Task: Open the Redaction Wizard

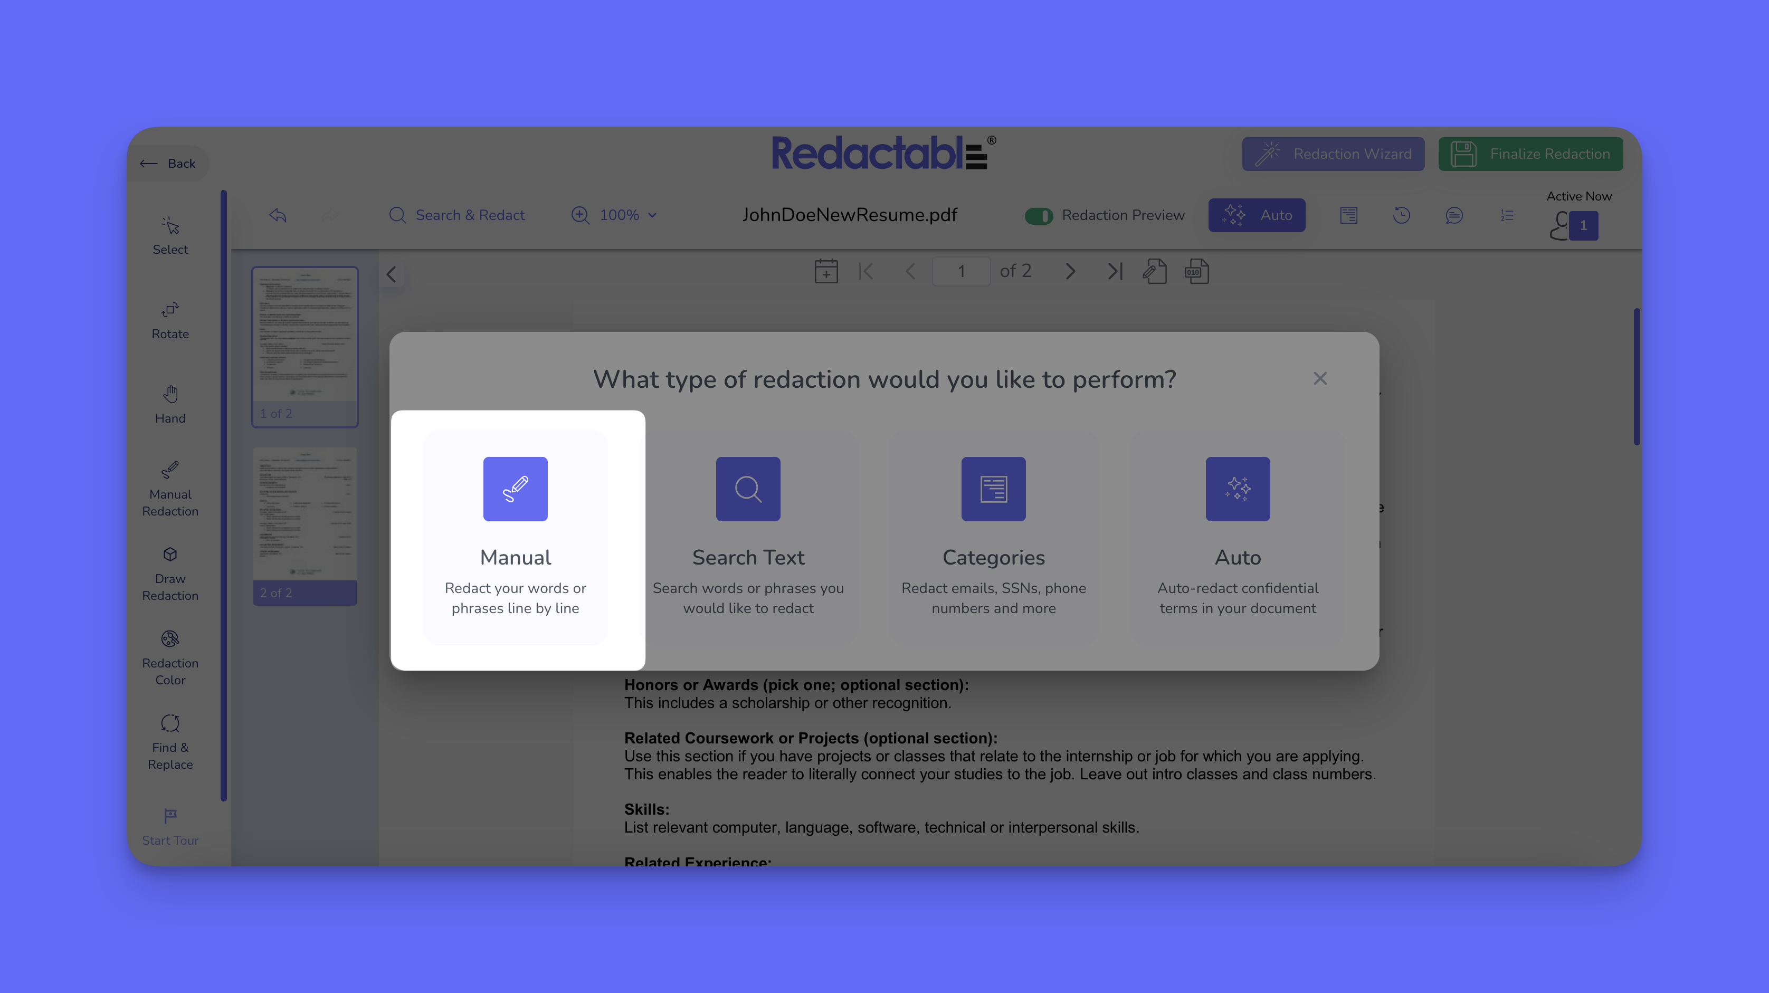Action: pyautogui.click(x=1333, y=154)
